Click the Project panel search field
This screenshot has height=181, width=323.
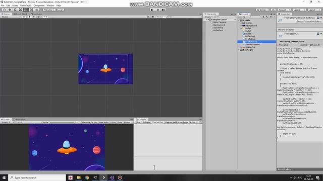[255, 17]
